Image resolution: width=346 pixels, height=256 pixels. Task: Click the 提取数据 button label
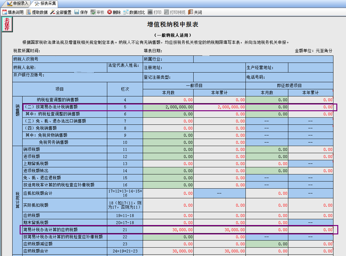[x=40, y=12]
